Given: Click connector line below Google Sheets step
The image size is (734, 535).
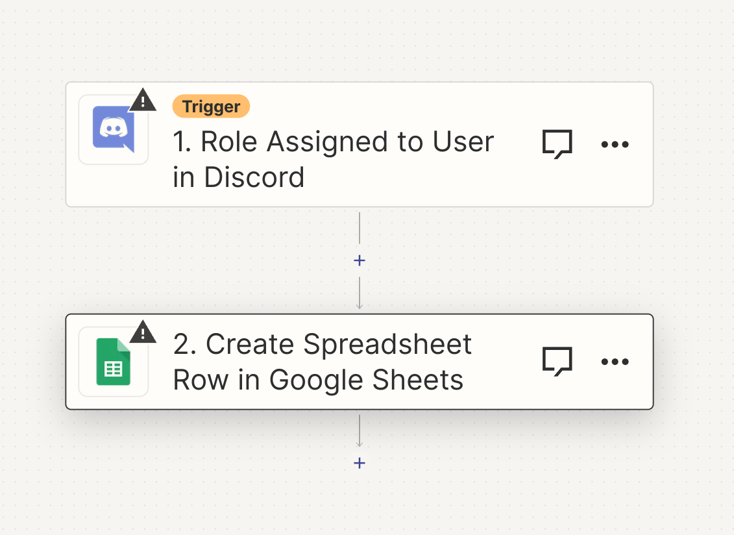Looking at the screenshot, I should pyautogui.click(x=360, y=430).
